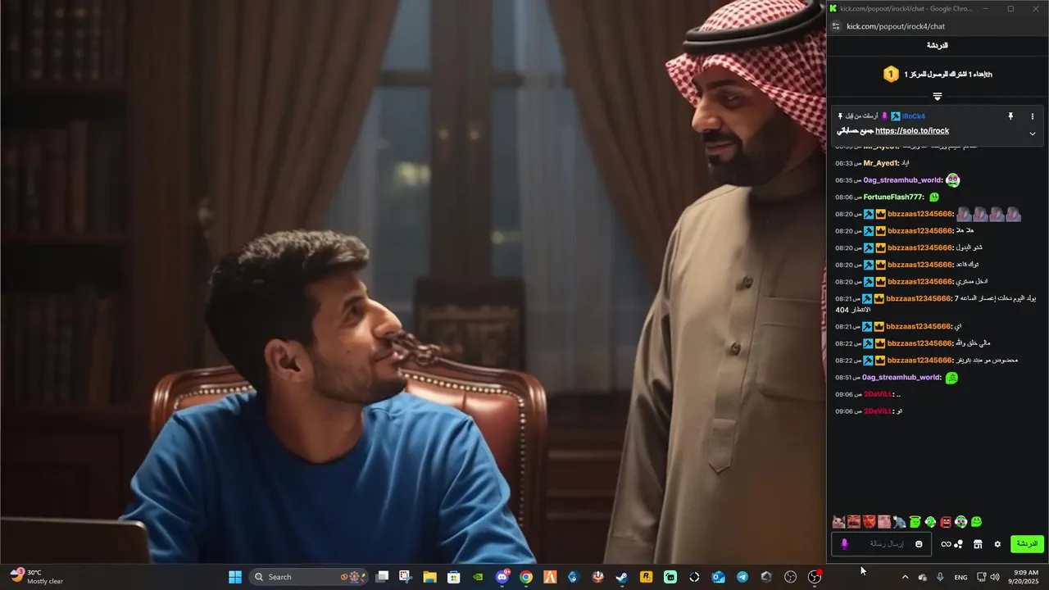Click site info icon in address bar
The image size is (1049, 590).
pyautogui.click(x=836, y=26)
